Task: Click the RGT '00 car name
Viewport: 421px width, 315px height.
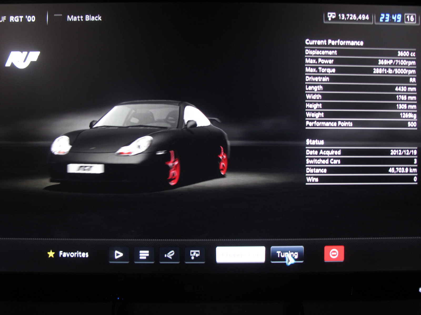Action: [22, 19]
